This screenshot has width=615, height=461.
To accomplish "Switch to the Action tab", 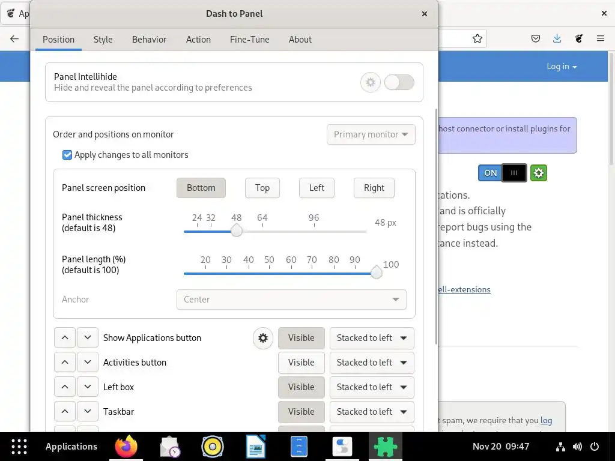I will coord(198,40).
